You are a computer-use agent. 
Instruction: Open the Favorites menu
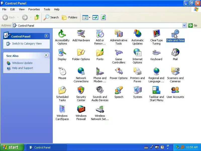(x=34, y=9)
